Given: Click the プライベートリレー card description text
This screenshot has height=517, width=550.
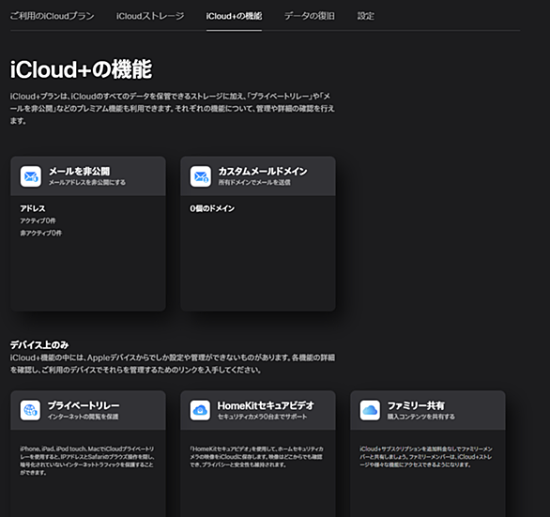Looking at the screenshot, I should tap(87, 461).
